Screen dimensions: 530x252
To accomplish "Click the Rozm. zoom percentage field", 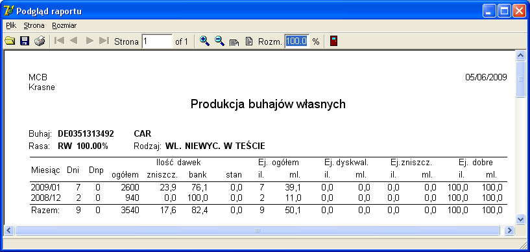I will (x=297, y=41).
